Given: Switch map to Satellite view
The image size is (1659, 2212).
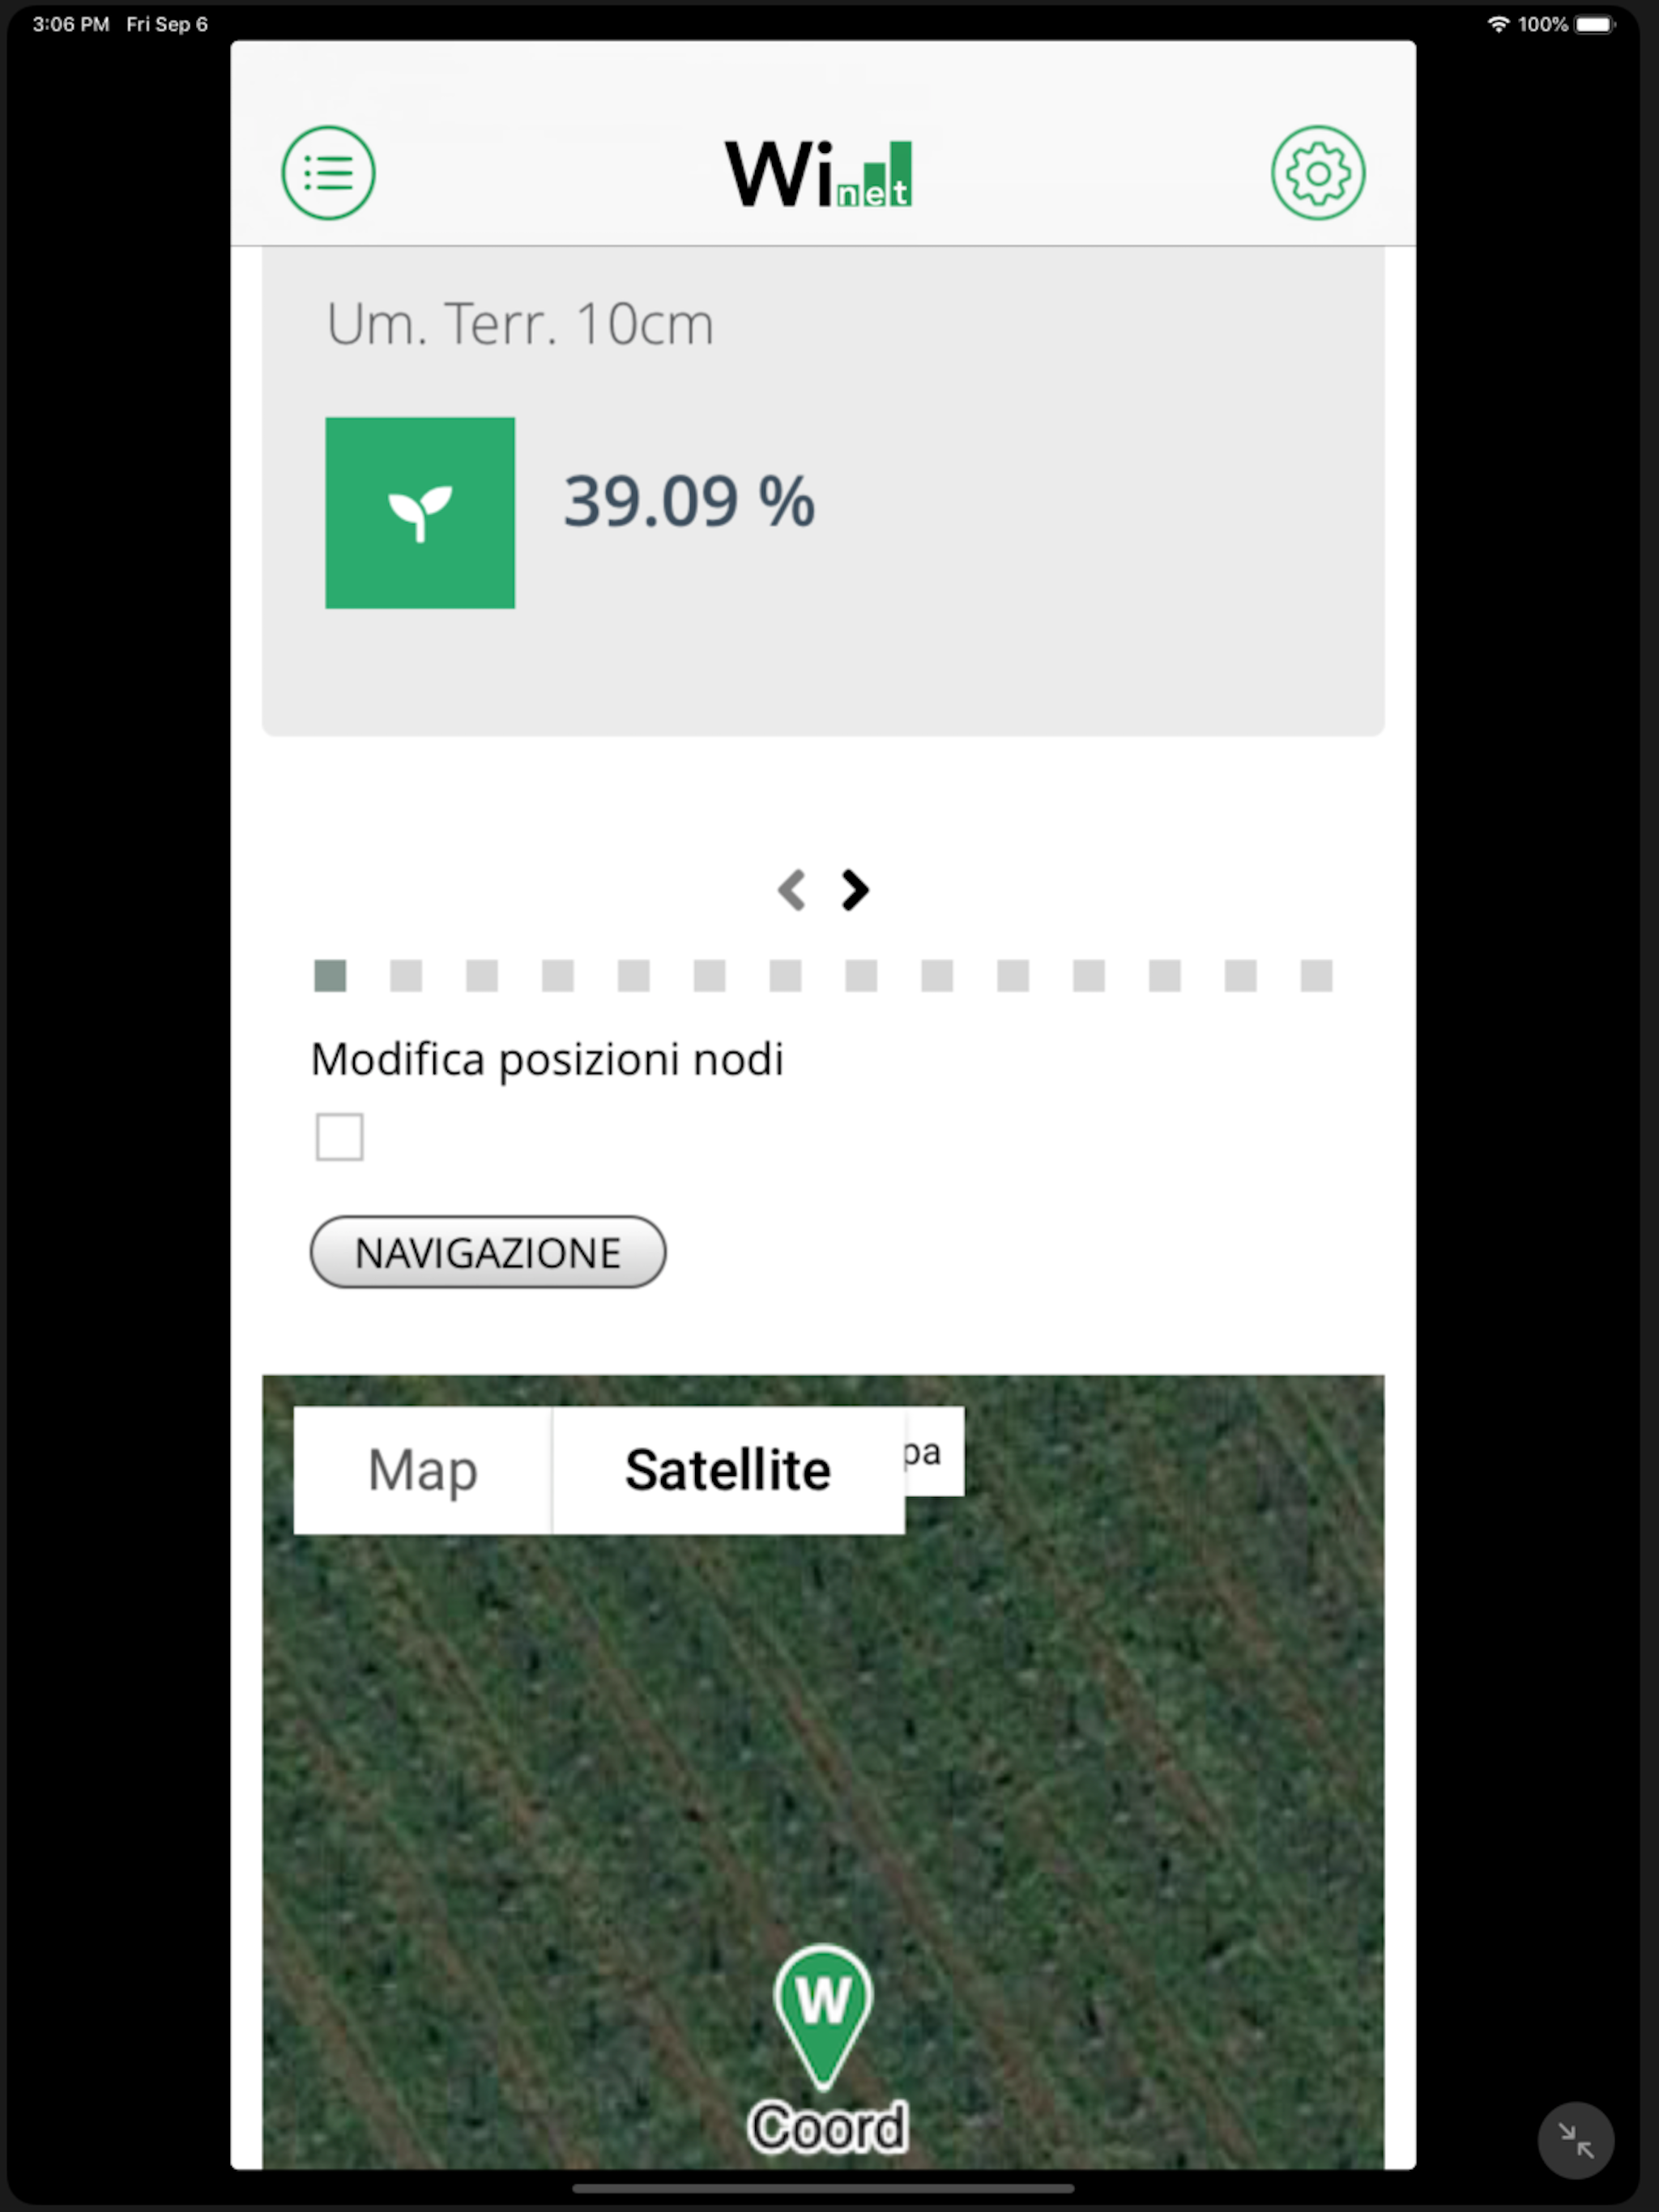Looking at the screenshot, I should pyautogui.click(x=728, y=1470).
